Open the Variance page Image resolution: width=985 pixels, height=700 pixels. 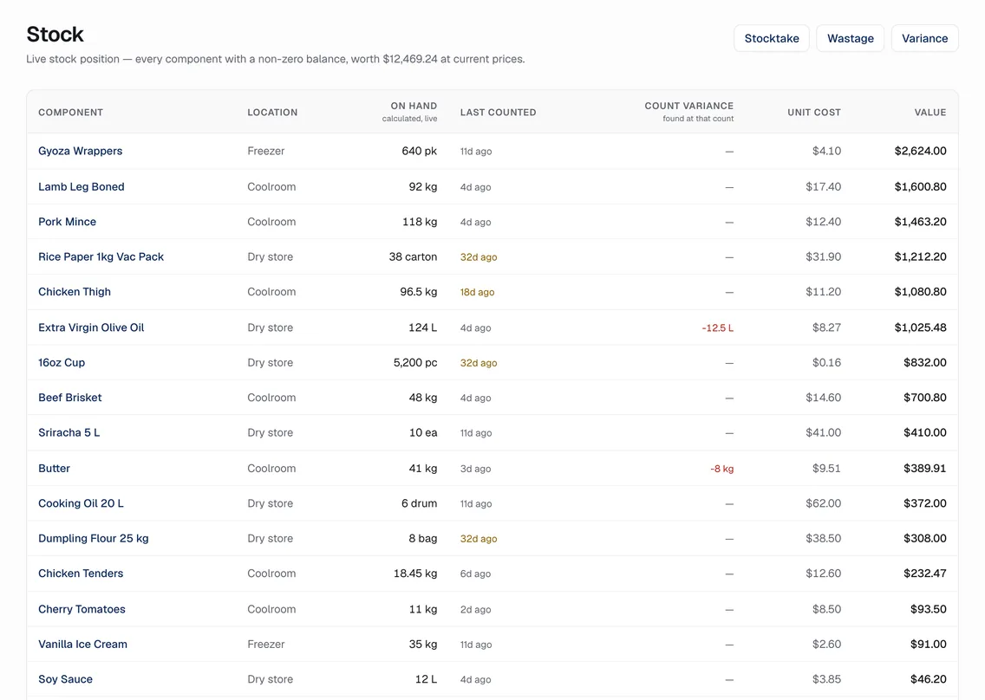(x=924, y=38)
